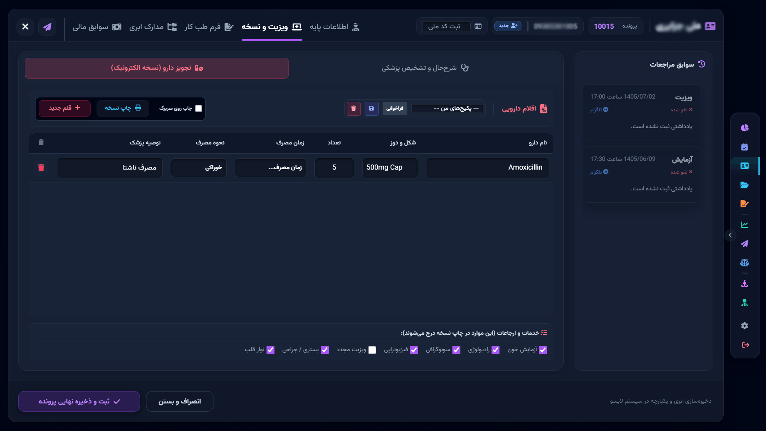This screenshot has width=766, height=431.
Task: Open the calendar icon in the sidebar
Action: coord(744,147)
